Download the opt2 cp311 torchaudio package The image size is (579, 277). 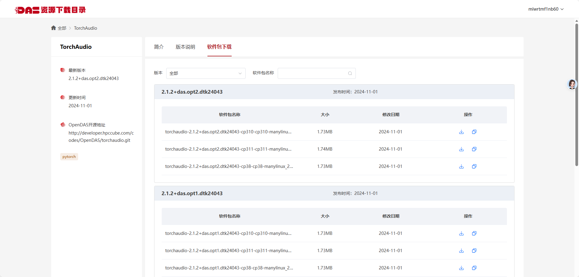tap(461, 149)
